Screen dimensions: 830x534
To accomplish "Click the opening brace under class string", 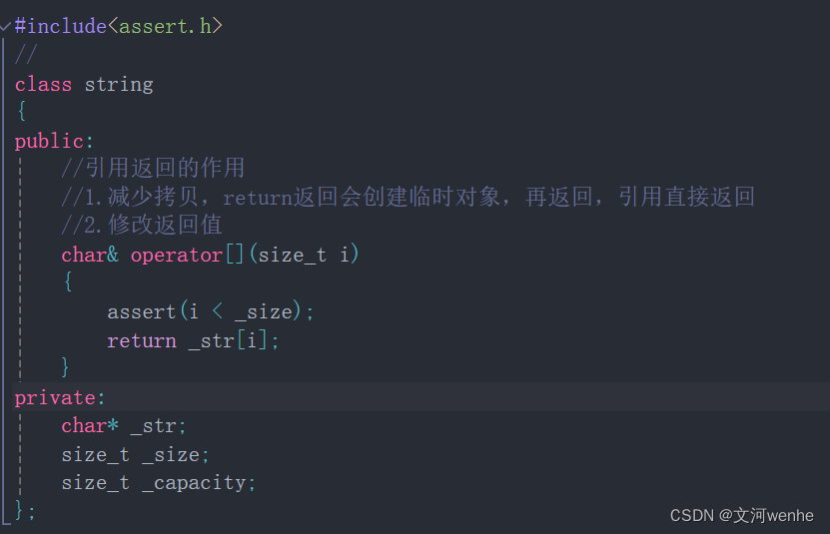I will (x=21, y=112).
